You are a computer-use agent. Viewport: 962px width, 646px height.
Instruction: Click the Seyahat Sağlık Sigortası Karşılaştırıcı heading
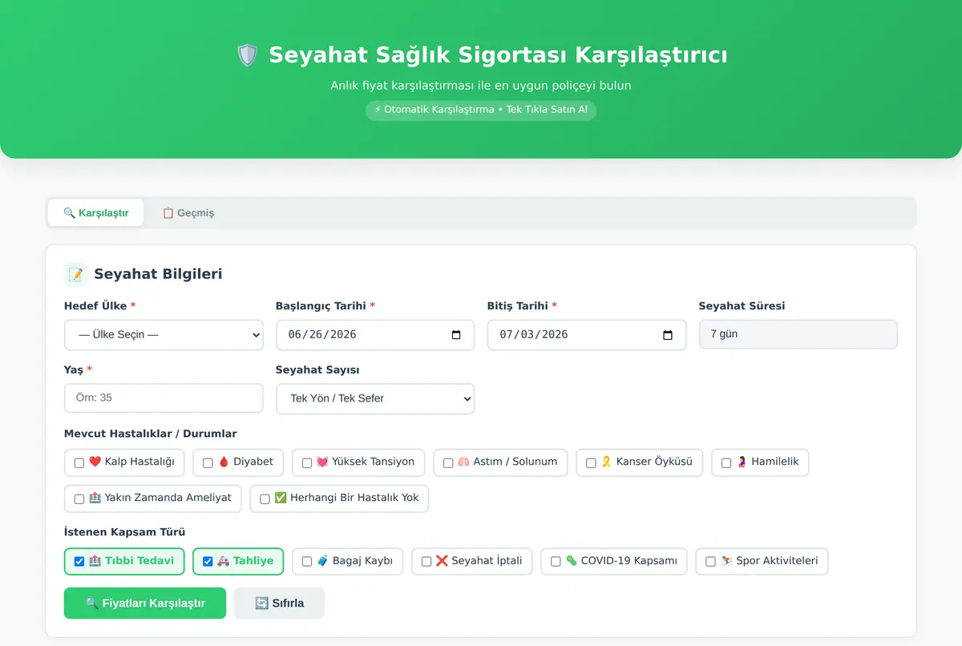(x=498, y=55)
